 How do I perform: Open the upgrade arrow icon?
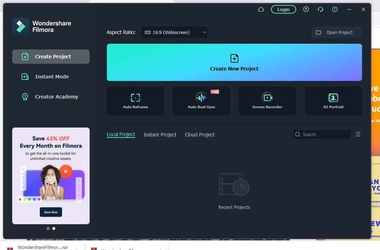pyautogui.click(x=306, y=9)
